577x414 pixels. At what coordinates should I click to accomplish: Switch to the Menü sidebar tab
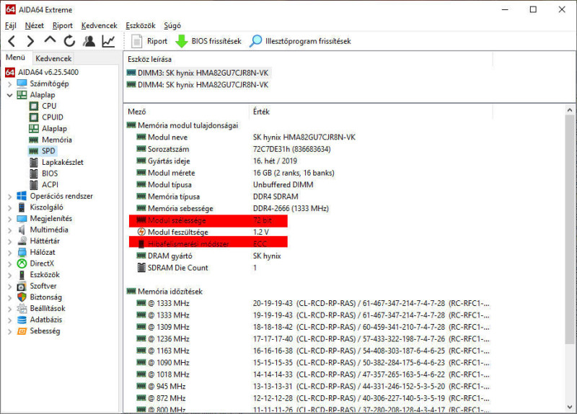point(15,58)
